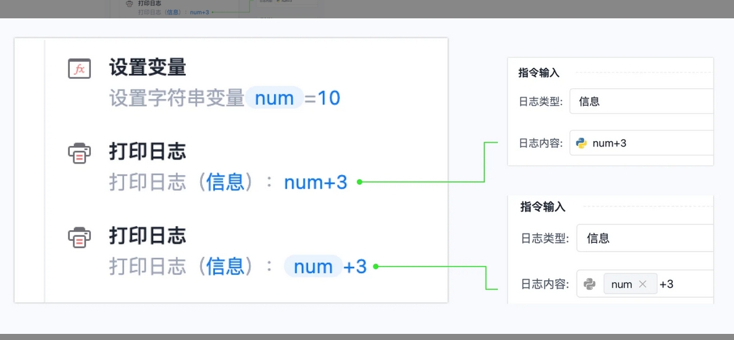The image size is (734, 340).
Task: Select the second 打印日志 step title
Action: (148, 235)
